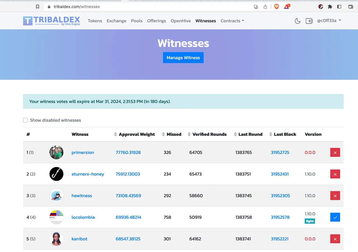Click approval weight 69936.48214
This screenshot has width=358, height=252.
128,217
